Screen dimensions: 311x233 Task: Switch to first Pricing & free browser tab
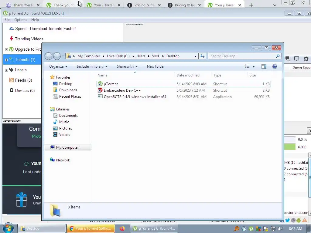pos(144,5)
